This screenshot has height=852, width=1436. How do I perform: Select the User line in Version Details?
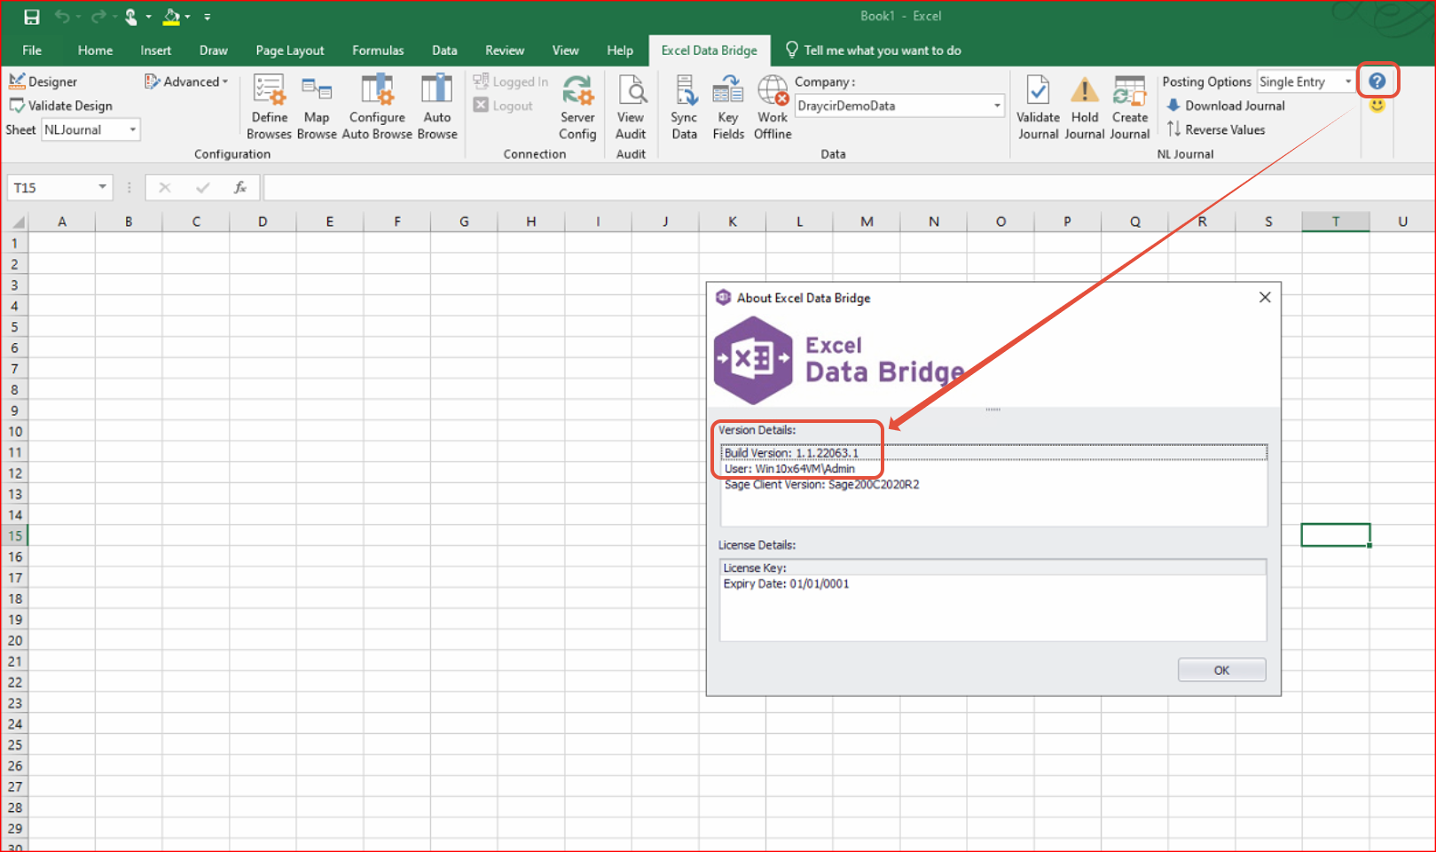point(993,469)
